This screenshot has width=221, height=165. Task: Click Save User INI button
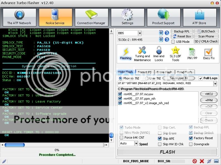pyautogui.click(x=179, y=78)
